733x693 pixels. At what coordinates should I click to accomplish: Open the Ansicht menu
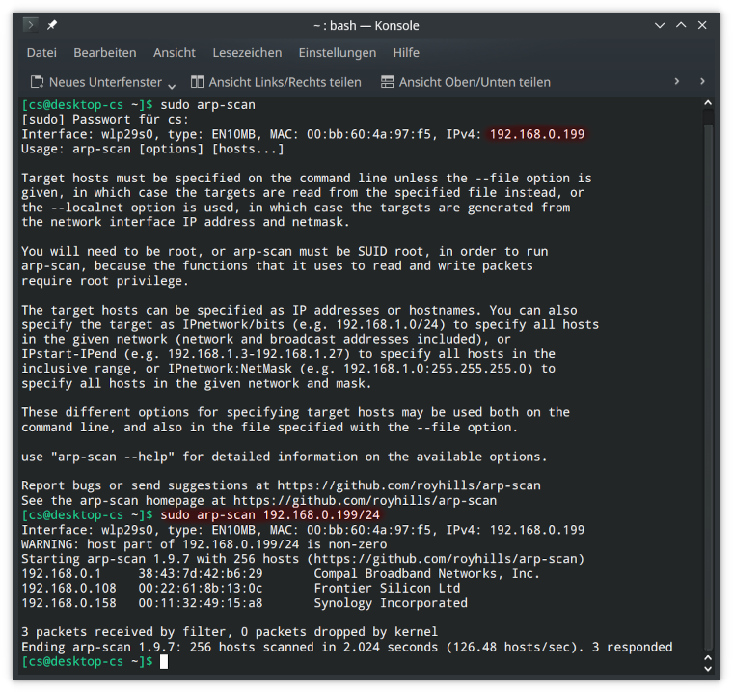point(175,53)
